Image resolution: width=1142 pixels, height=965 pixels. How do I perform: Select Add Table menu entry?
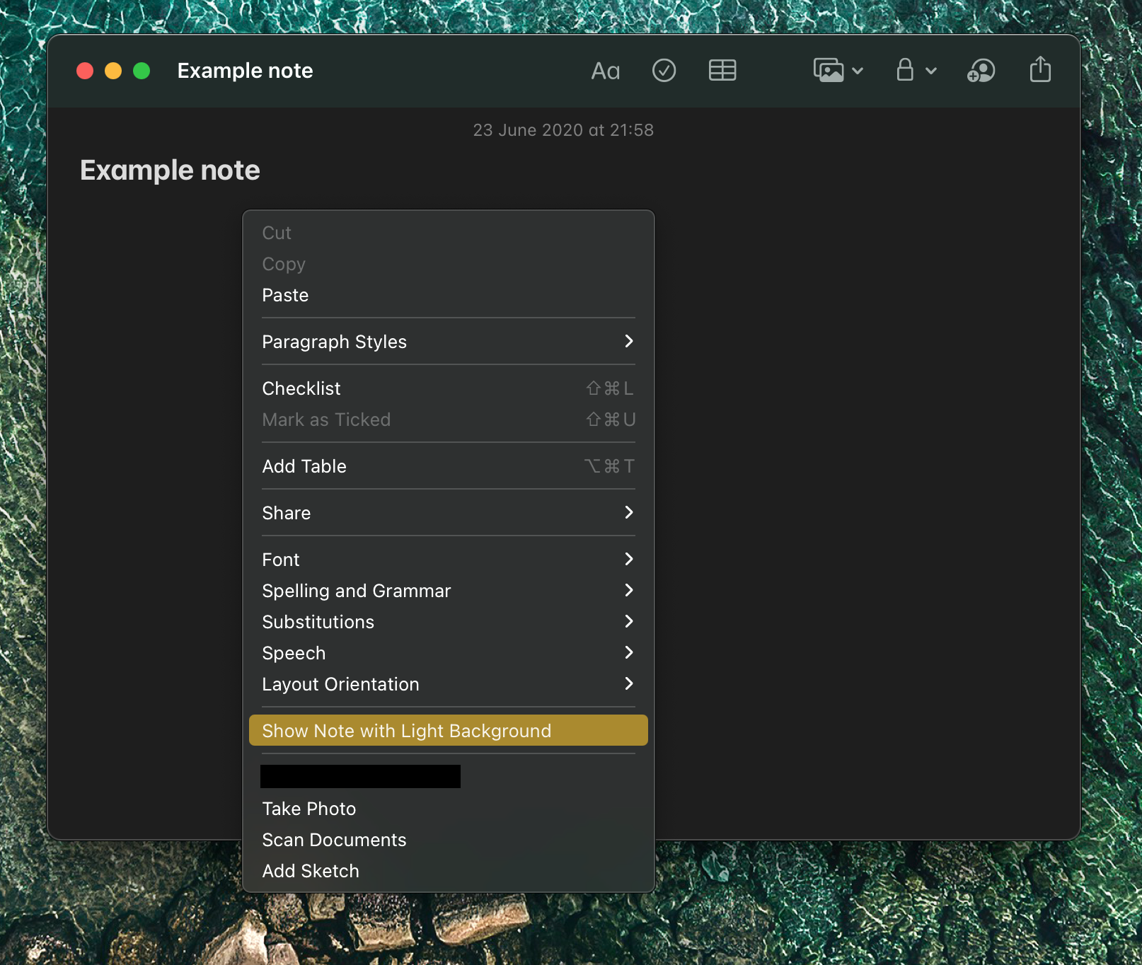[305, 466]
